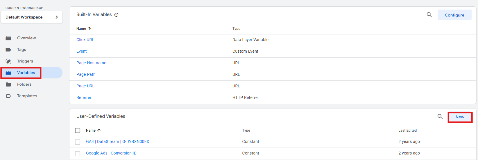Image resolution: width=478 pixels, height=160 pixels.
Task: Open Built-In Variables help icon
Action: [116, 15]
